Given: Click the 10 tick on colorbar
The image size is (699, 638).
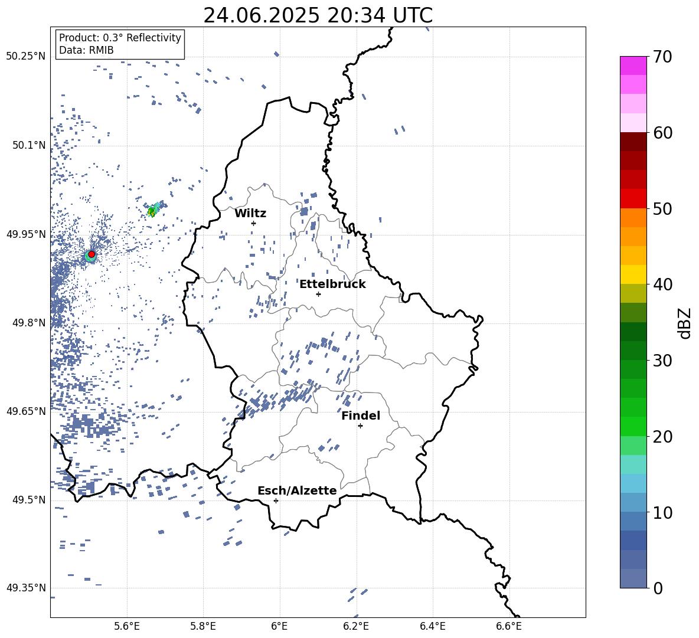Looking at the screenshot, I should pyautogui.click(x=662, y=512).
